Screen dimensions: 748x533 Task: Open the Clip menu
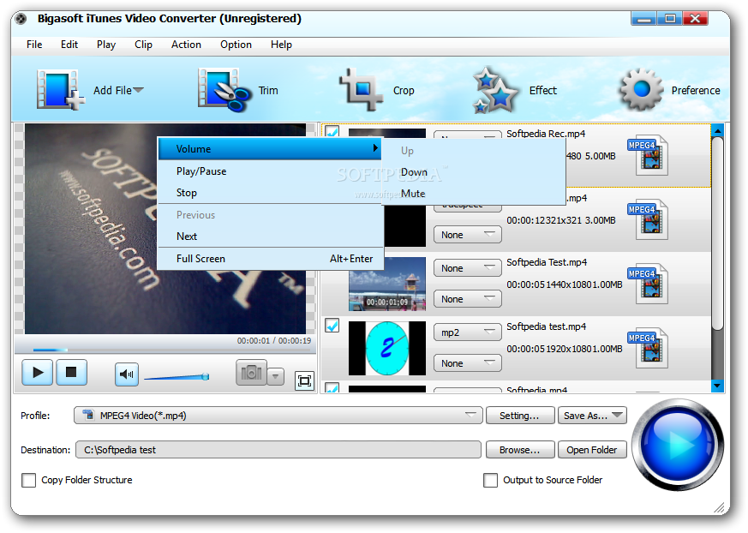[x=143, y=45]
